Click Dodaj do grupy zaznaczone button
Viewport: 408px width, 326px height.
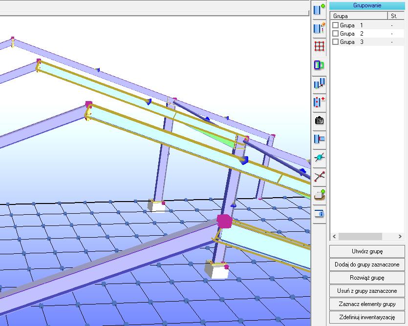click(367, 265)
